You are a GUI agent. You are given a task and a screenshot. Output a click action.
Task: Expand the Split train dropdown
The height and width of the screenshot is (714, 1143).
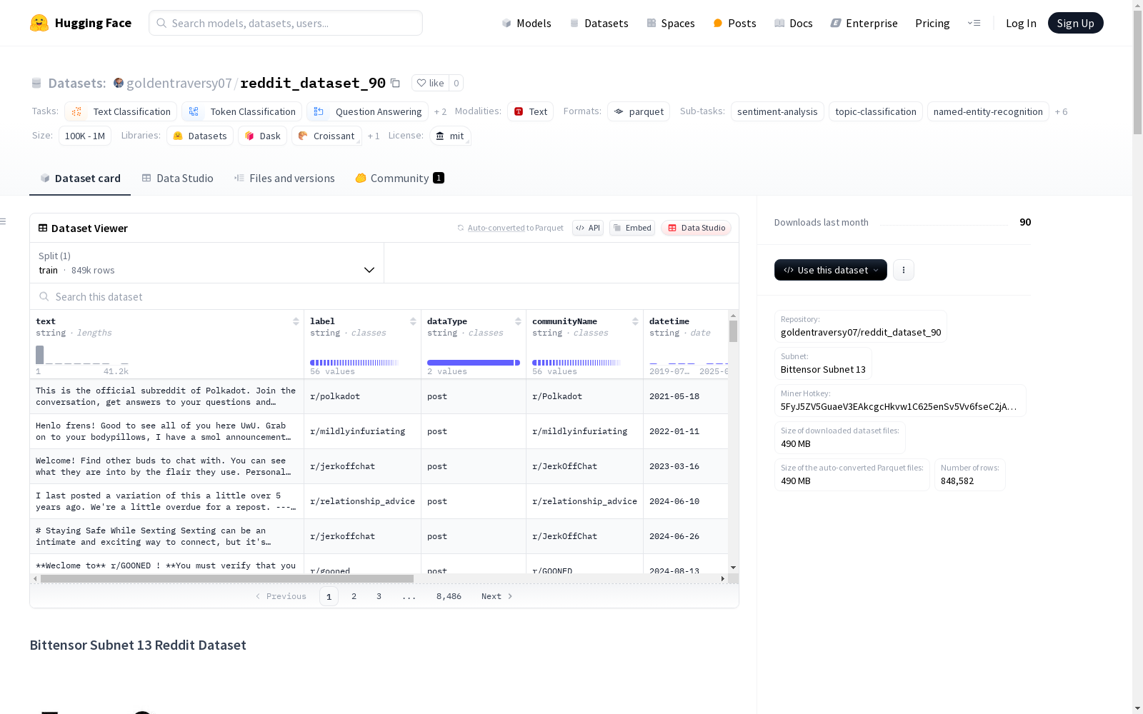tap(206, 263)
